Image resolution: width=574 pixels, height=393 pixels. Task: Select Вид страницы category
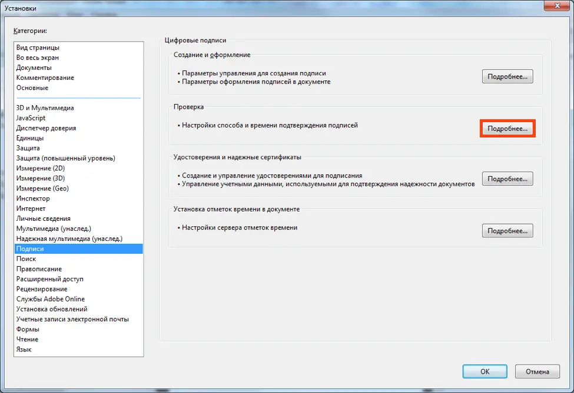(x=38, y=48)
